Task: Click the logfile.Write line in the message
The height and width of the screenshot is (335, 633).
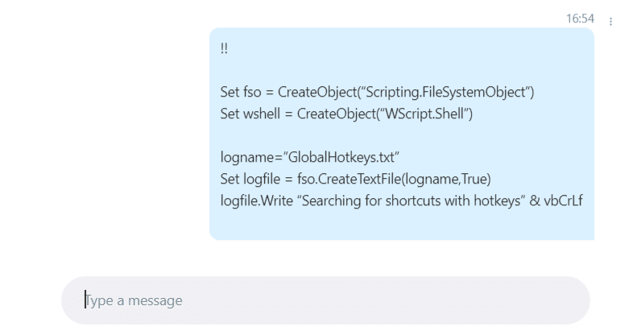Action: click(401, 201)
